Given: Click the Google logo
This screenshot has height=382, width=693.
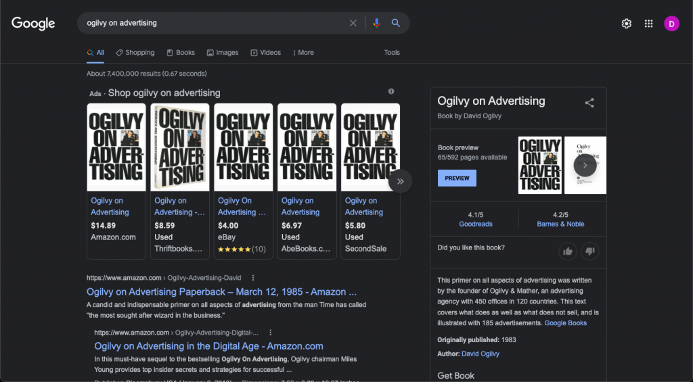Looking at the screenshot, I should 33,23.
